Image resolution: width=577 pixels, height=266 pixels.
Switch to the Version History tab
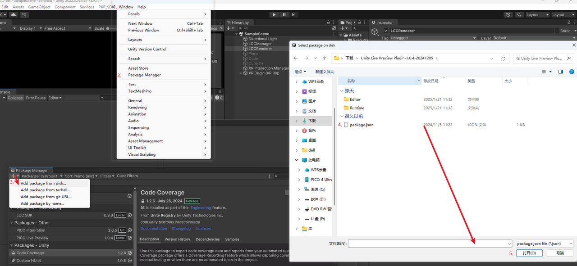click(177, 239)
